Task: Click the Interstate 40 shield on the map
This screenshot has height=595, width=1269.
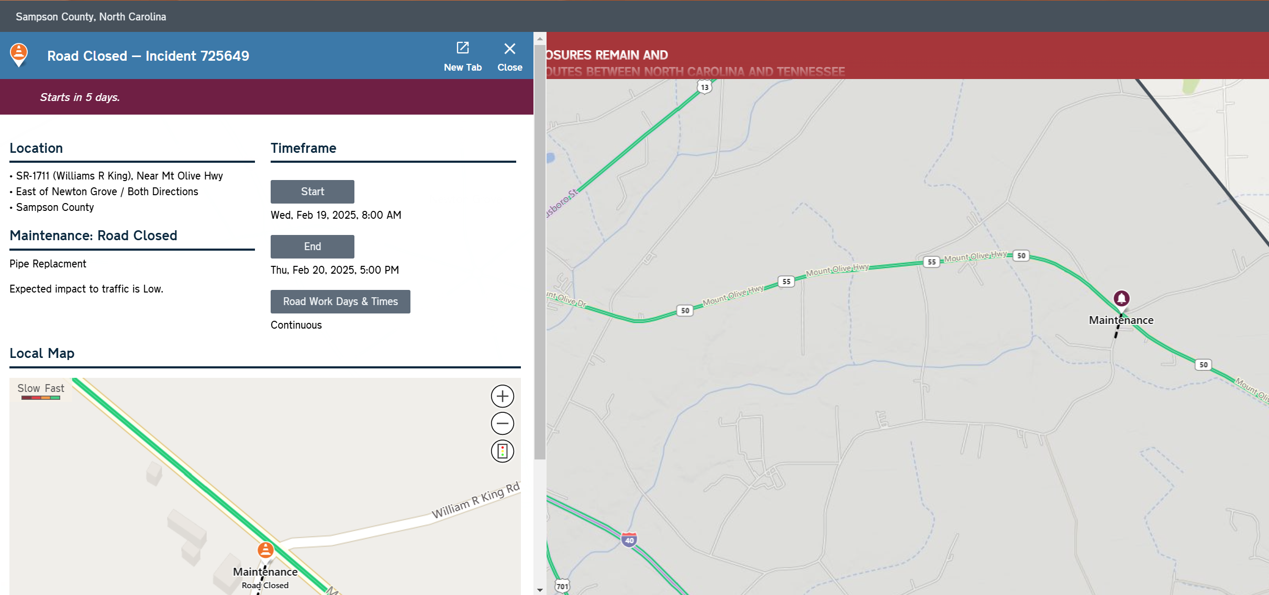Action: [629, 540]
